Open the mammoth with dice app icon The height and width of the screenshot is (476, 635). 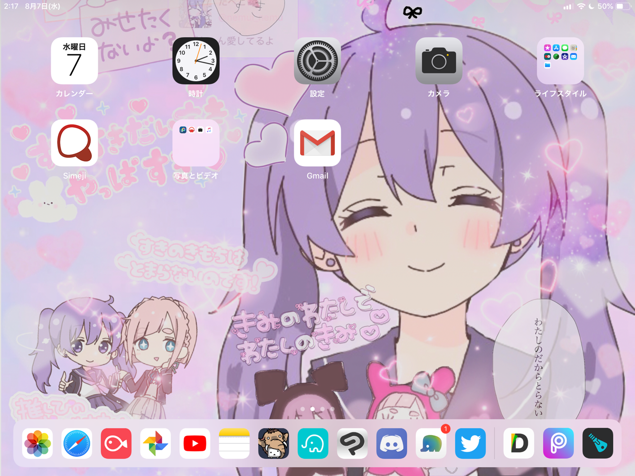pos(273,443)
